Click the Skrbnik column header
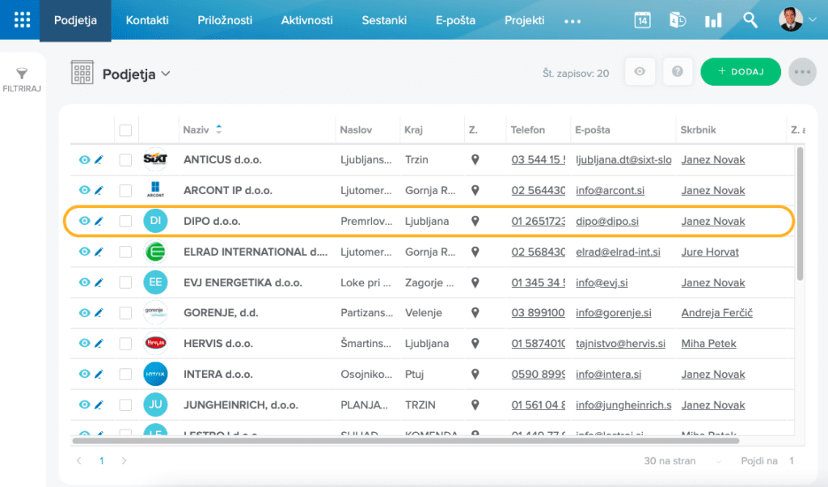Image resolution: width=828 pixels, height=487 pixels. pos(698,129)
